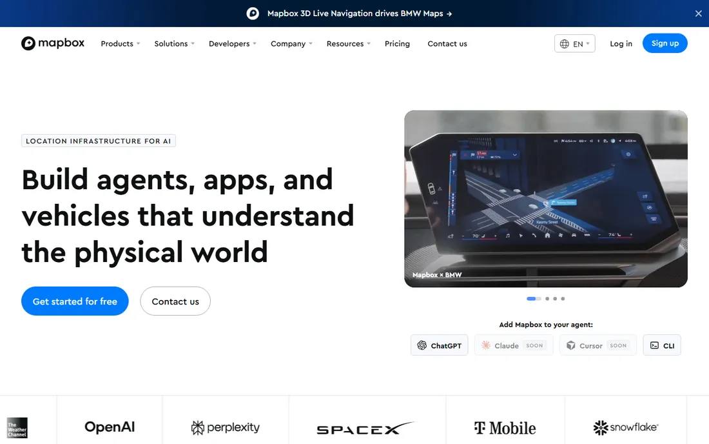Select the fourth carousel dot

(x=563, y=299)
